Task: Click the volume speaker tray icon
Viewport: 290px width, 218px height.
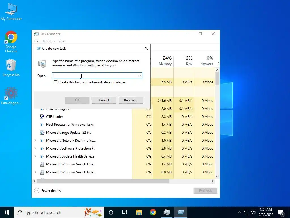Action: (x=253, y=212)
